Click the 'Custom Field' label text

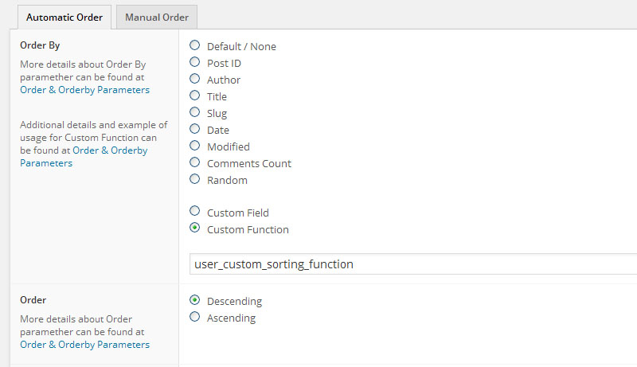pos(237,213)
